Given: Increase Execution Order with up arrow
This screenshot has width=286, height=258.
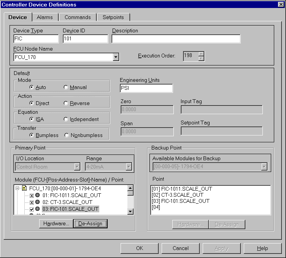Looking at the screenshot, I should (201, 54).
